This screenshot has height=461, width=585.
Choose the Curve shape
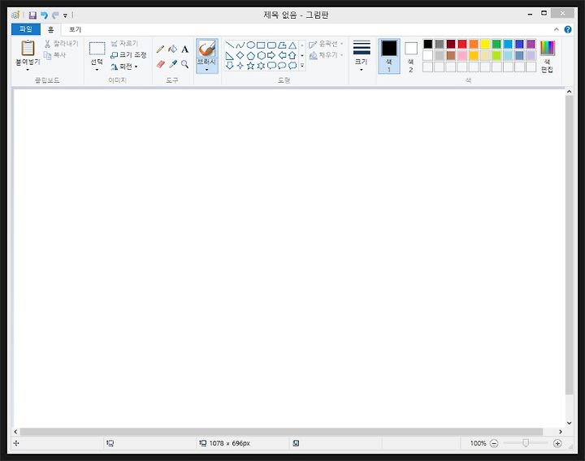(x=240, y=45)
